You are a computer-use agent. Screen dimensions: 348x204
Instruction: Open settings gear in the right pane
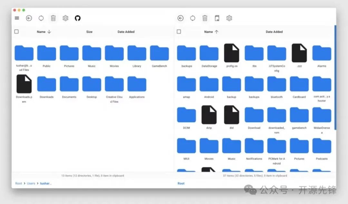coord(229,18)
